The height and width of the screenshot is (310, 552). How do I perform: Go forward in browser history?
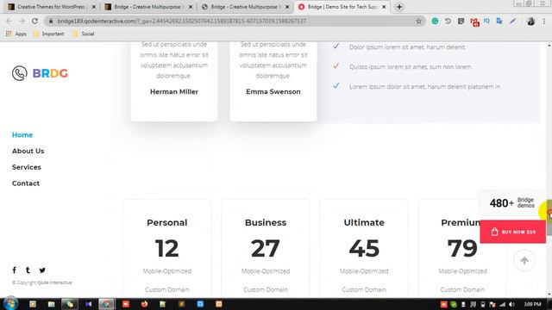[x=22, y=21]
